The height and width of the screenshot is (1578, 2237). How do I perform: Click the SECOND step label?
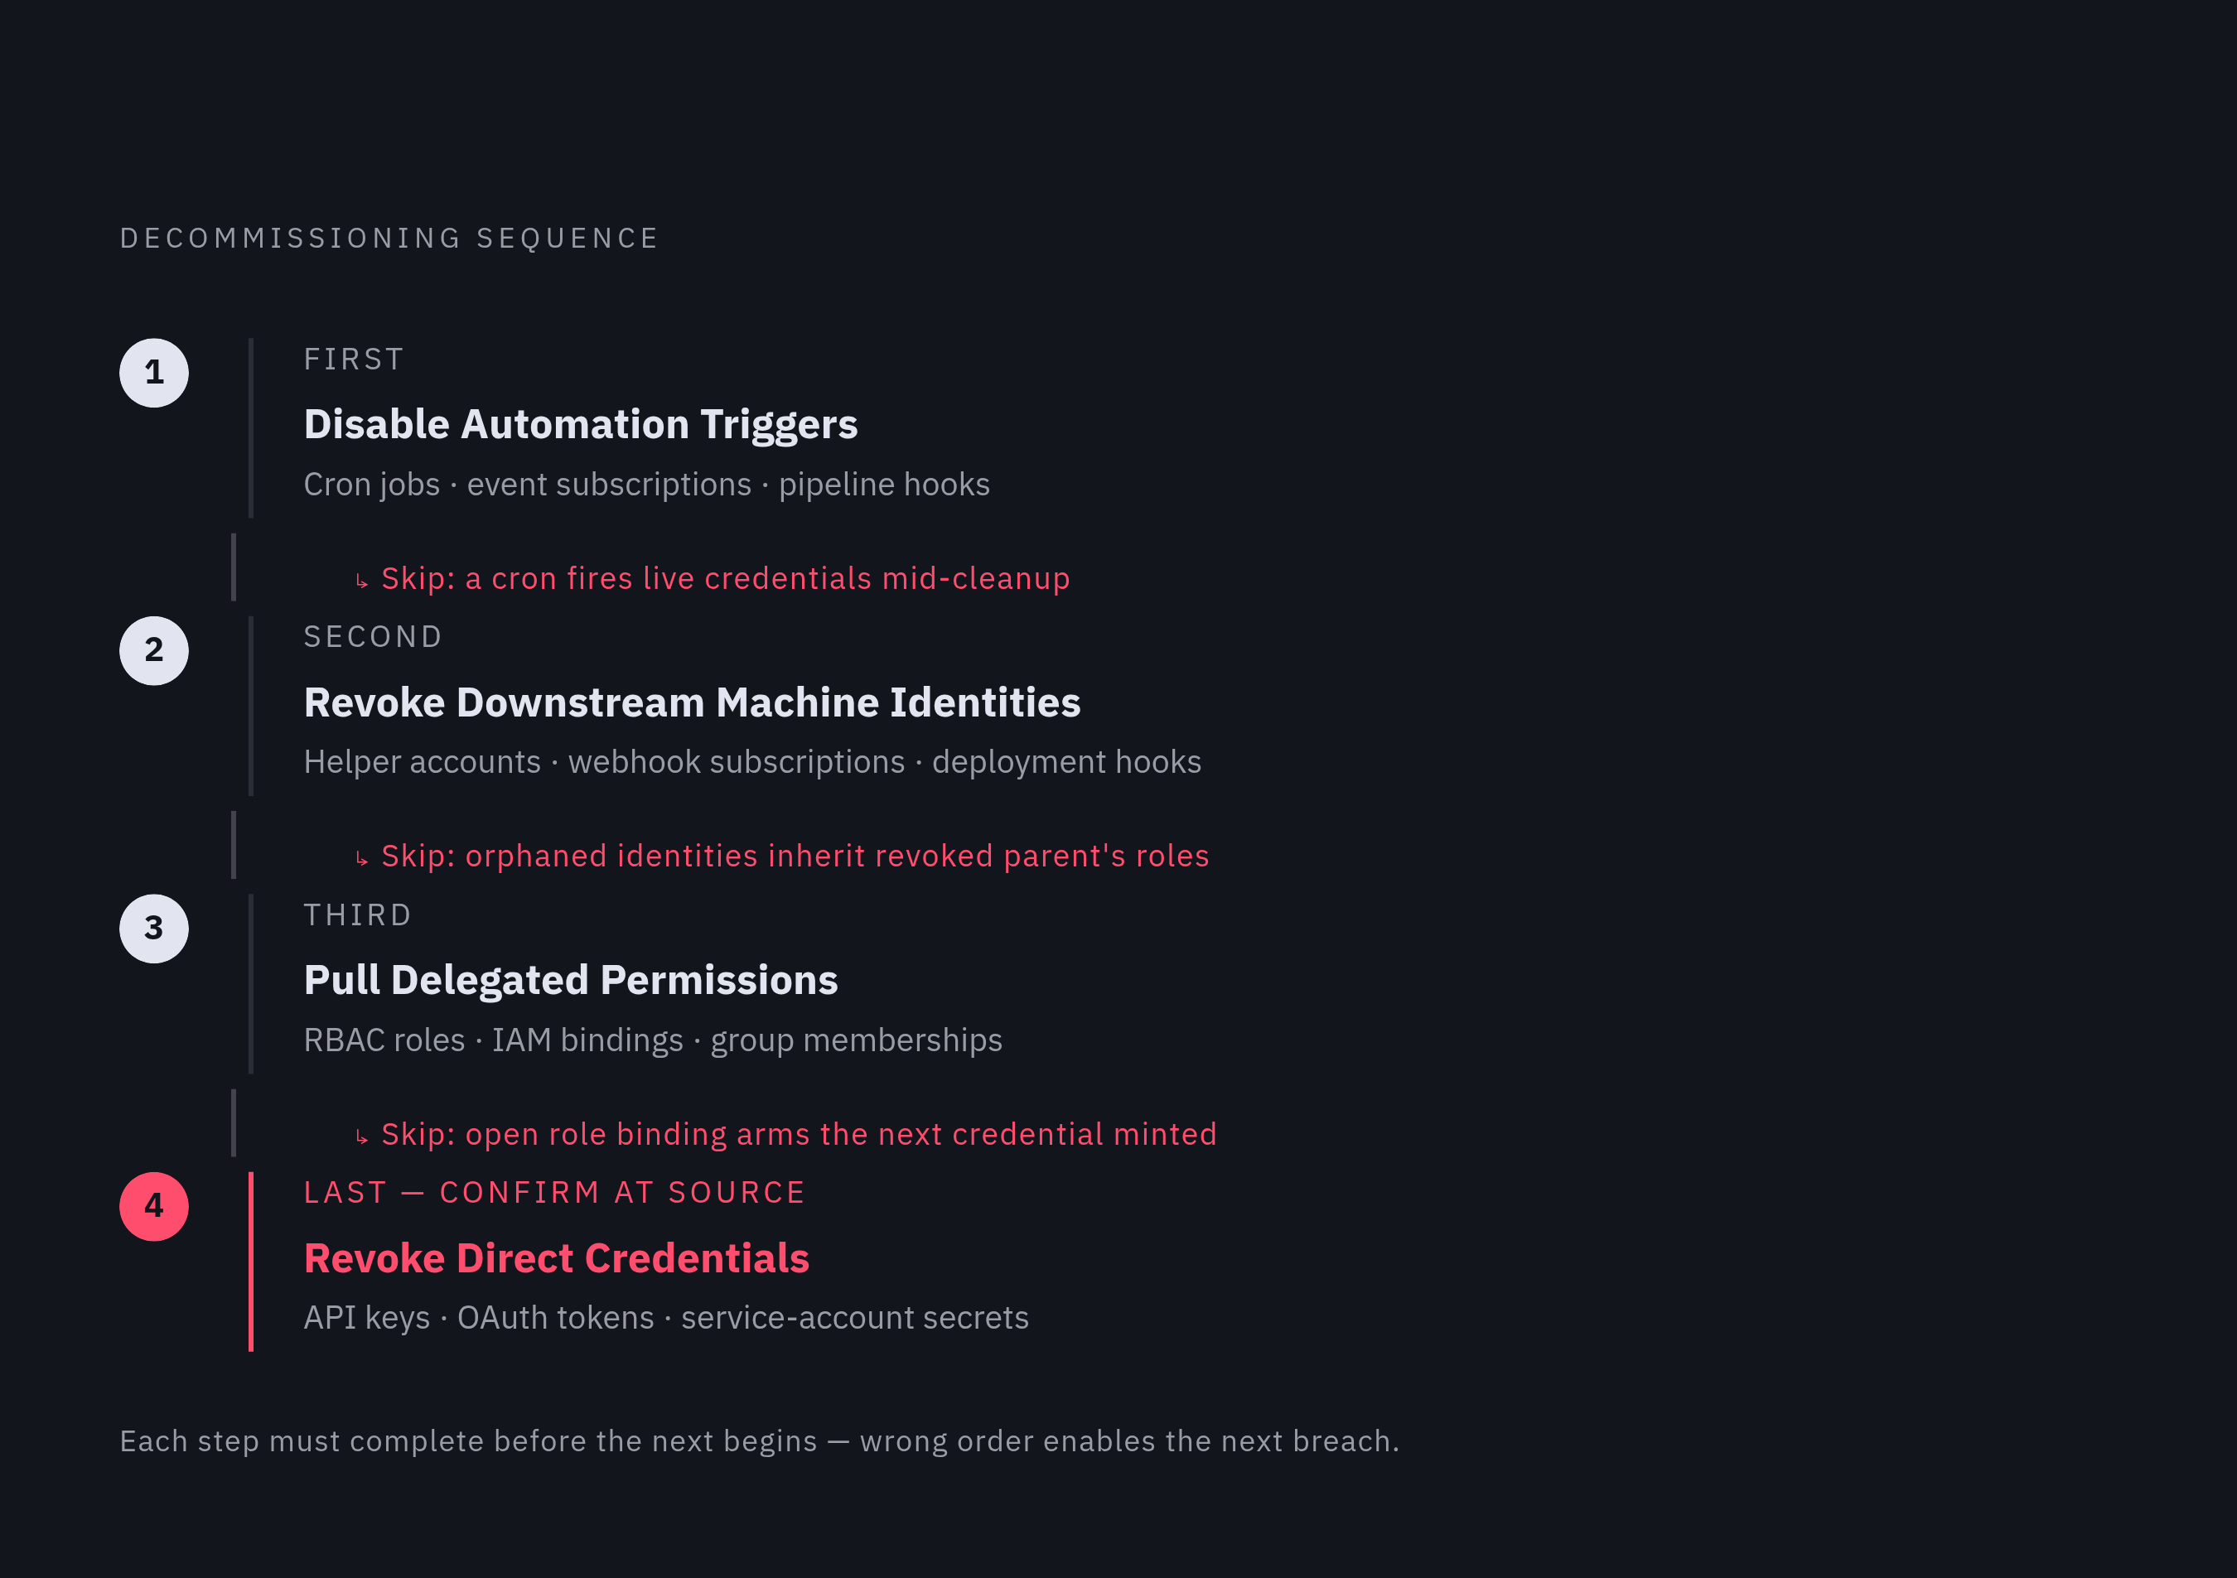(x=373, y=637)
